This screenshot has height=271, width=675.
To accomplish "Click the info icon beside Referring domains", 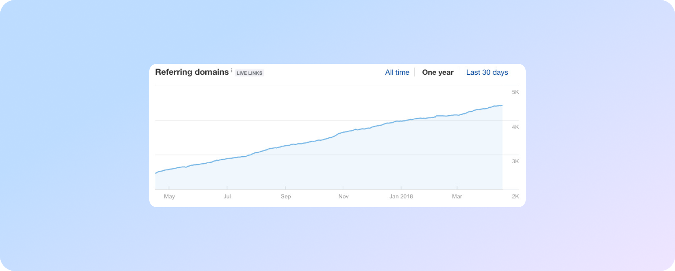I will click(x=232, y=70).
